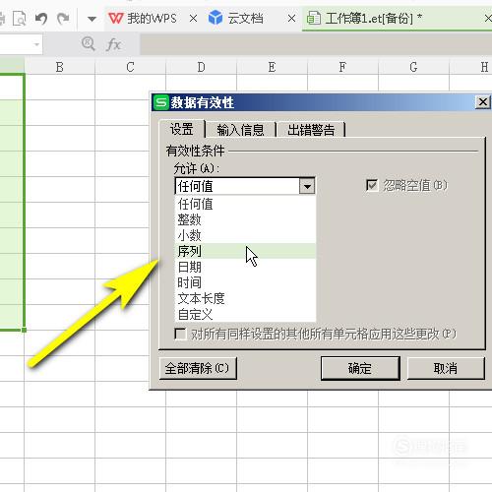Choose 小数 from the dropdown list
Screen dimensions: 492x492
(x=245, y=235)
